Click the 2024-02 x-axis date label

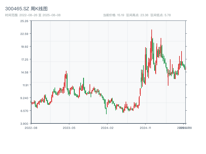107,128
